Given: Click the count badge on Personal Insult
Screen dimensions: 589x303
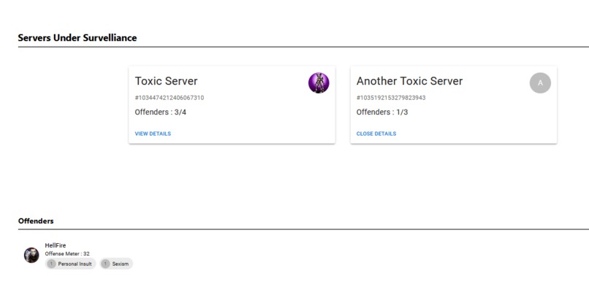Looking at the screenshot, I should [51, 264].
